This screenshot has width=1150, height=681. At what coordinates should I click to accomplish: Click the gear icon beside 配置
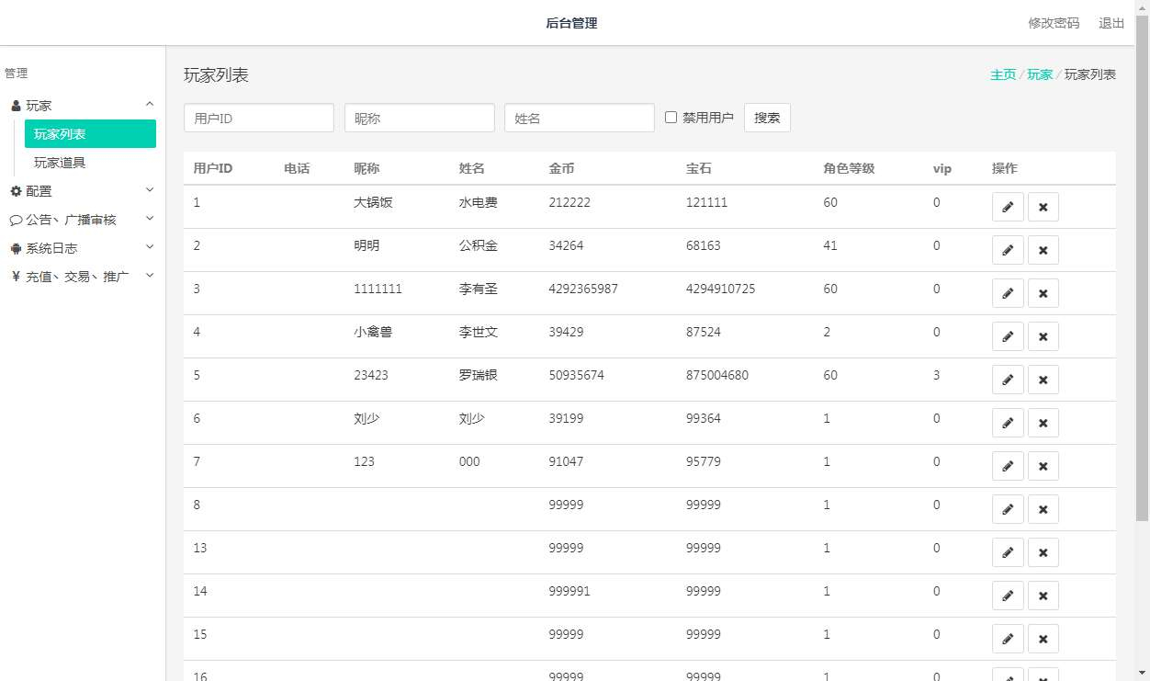coord(16,191)
